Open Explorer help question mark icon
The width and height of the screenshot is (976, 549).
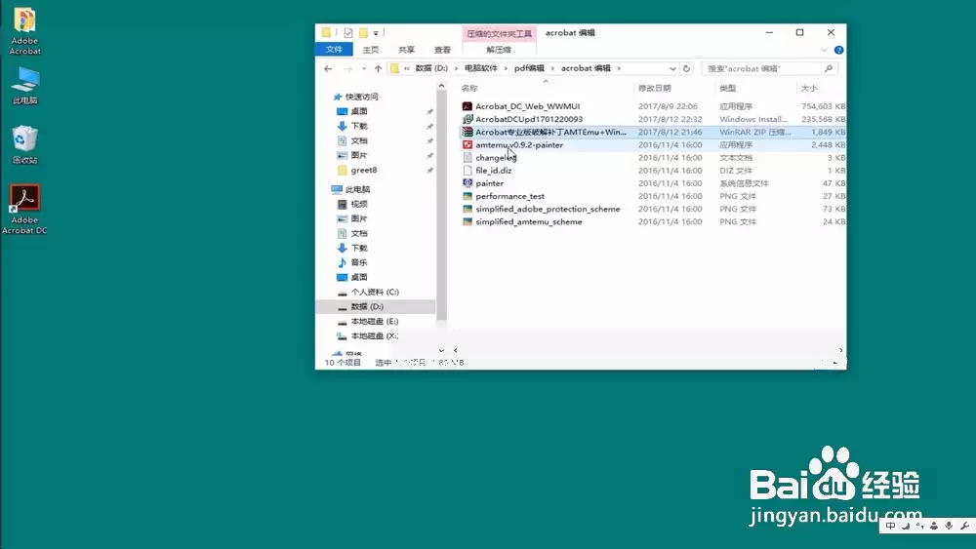coord(838,51)
